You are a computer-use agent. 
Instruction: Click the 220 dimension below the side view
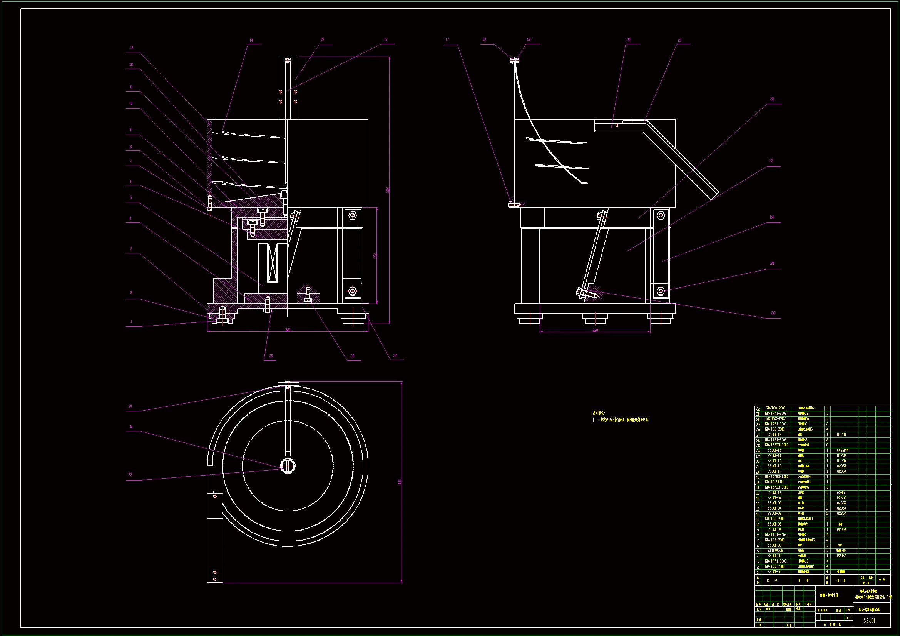pos(595,331)
